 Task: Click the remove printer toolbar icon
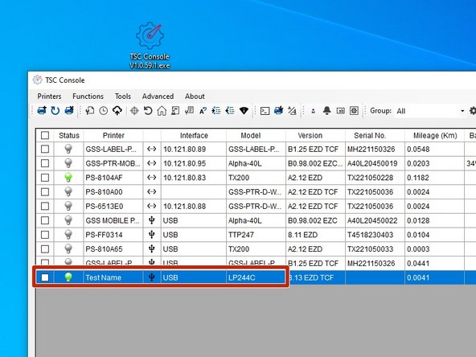click(69, 110)
